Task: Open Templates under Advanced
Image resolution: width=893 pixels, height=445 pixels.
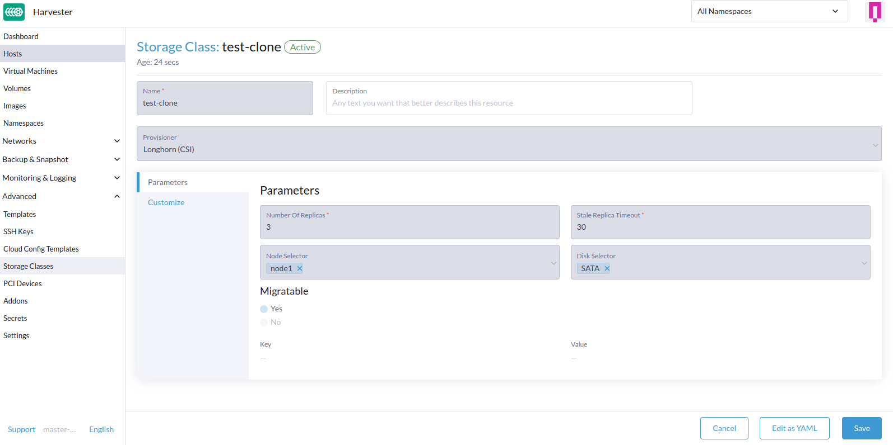Action: (x=62, y=214)
